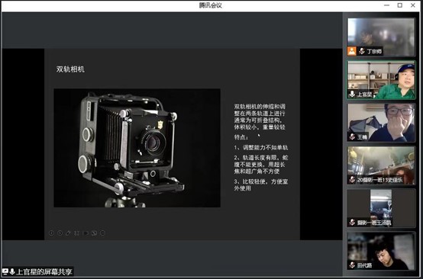Click the 上官星的屏幕共享 label

(44, 271)
